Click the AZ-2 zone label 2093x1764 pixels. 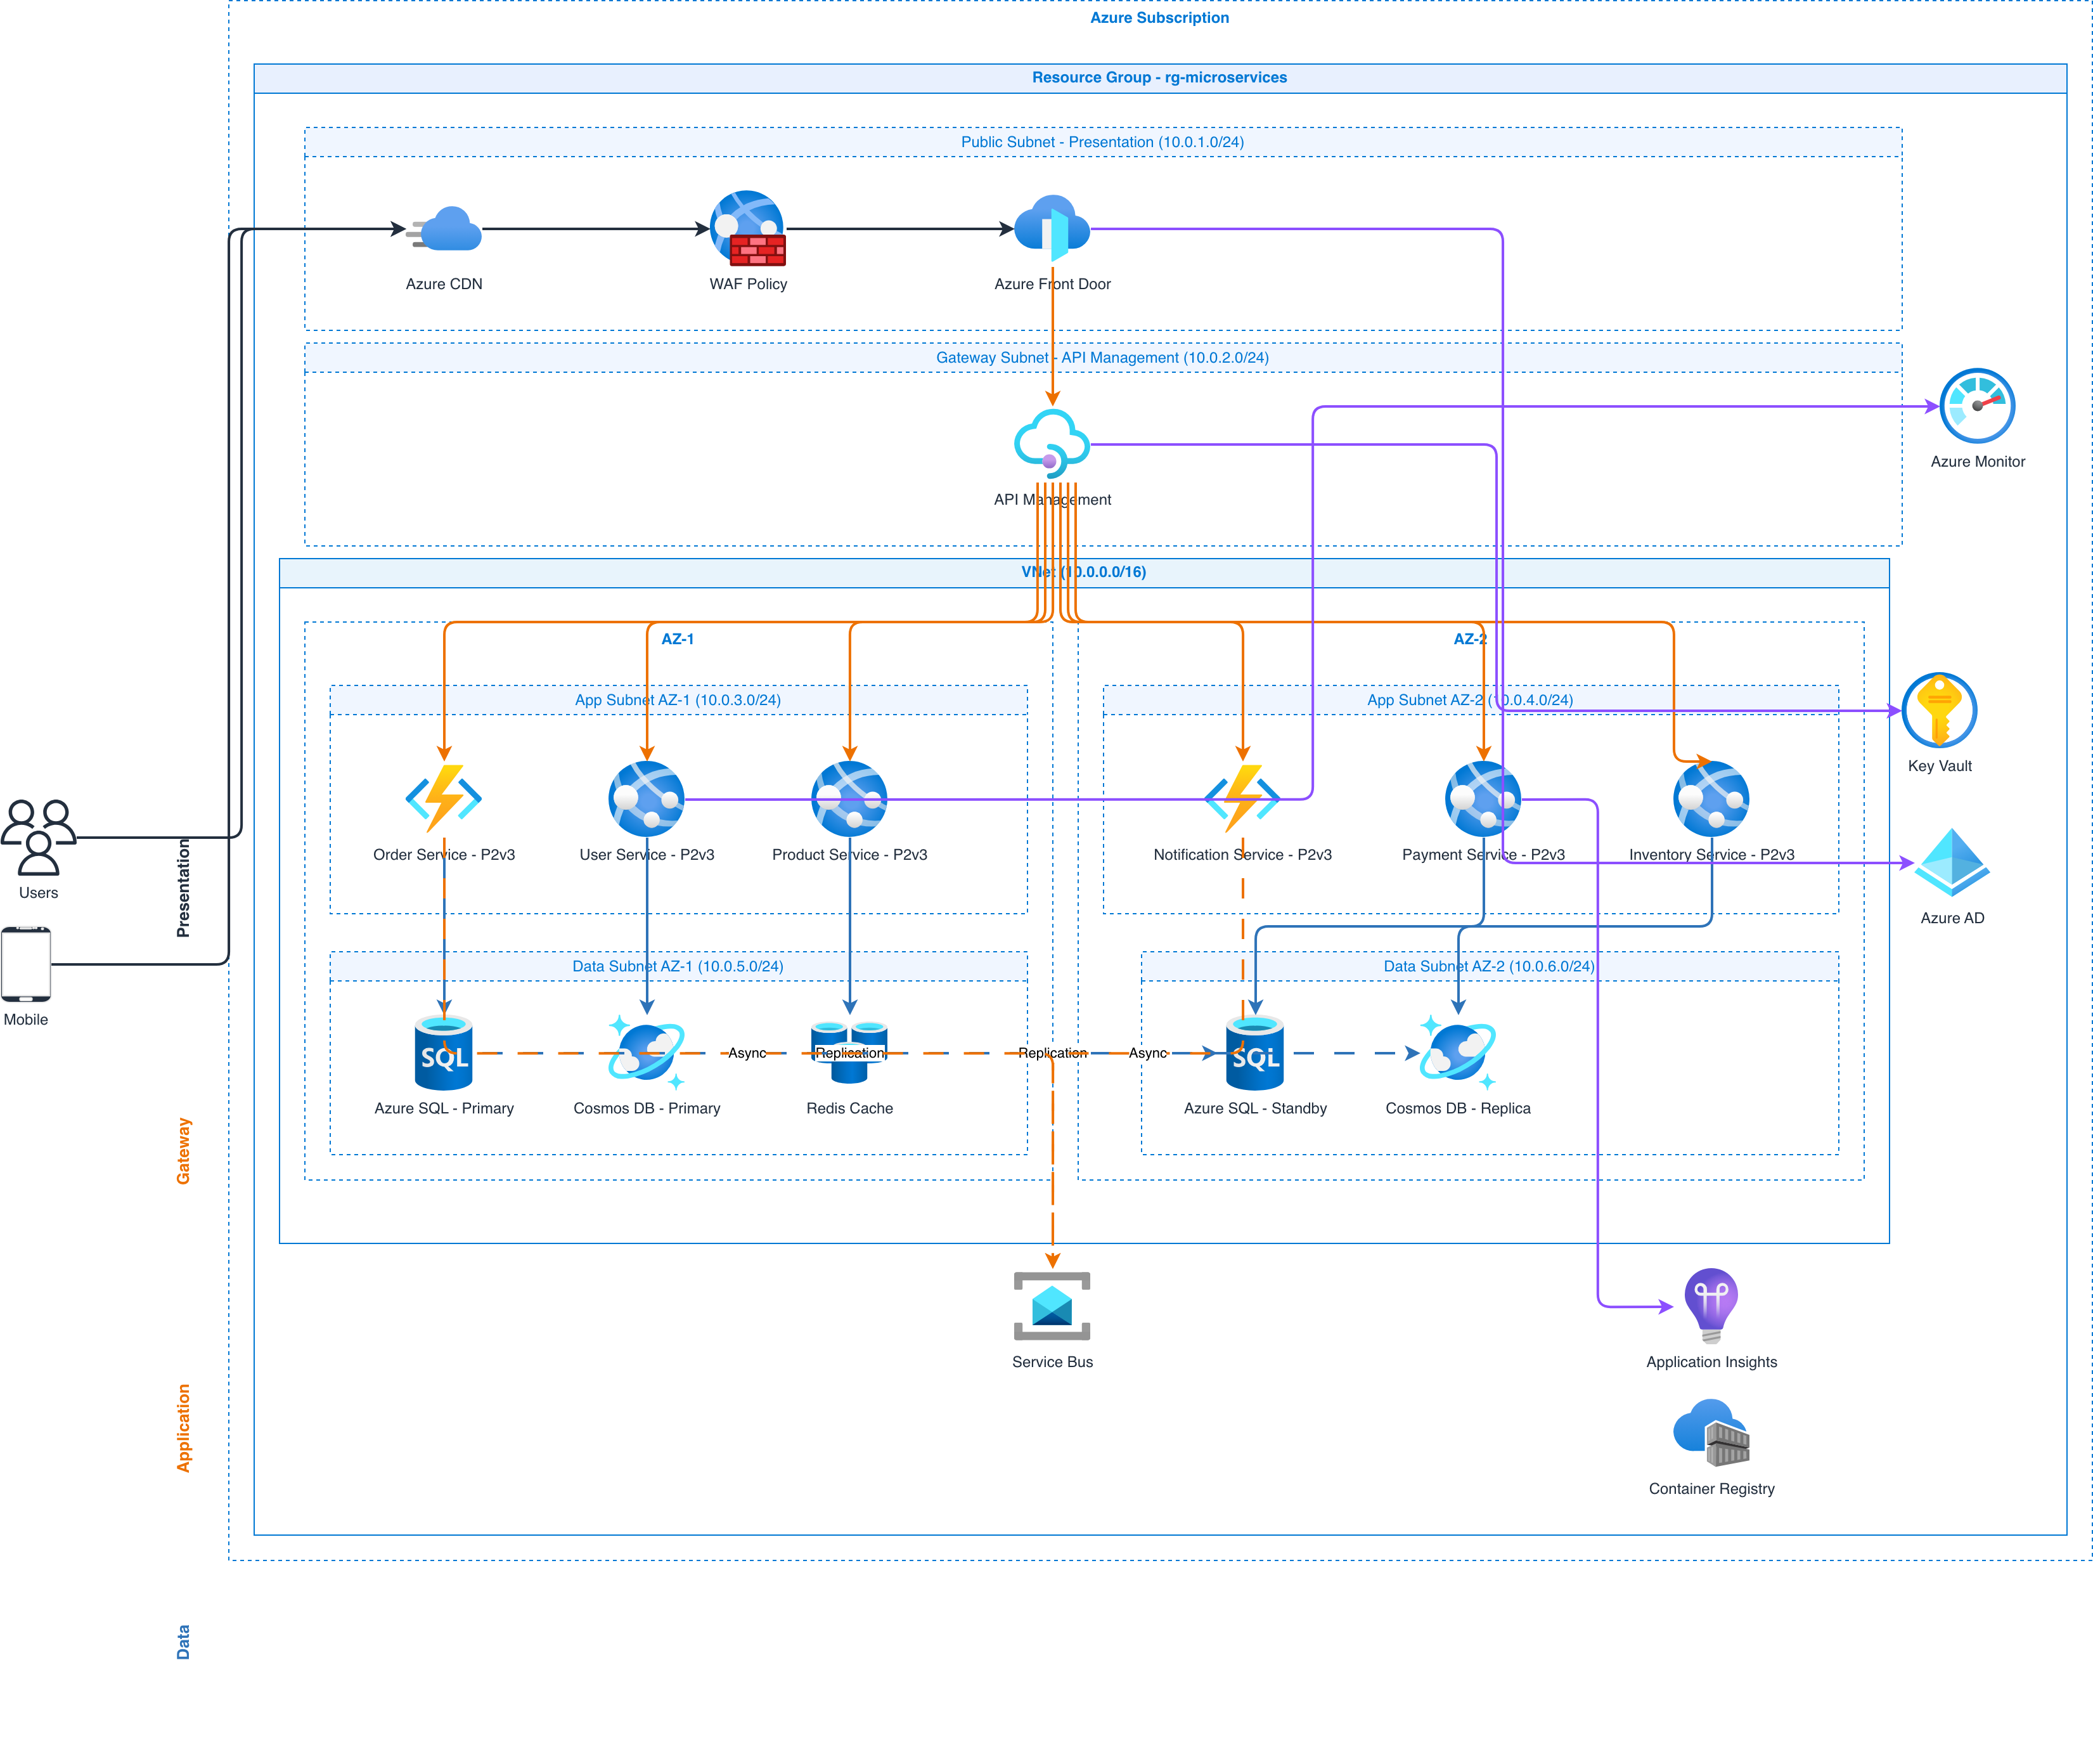pos(1471,639)
